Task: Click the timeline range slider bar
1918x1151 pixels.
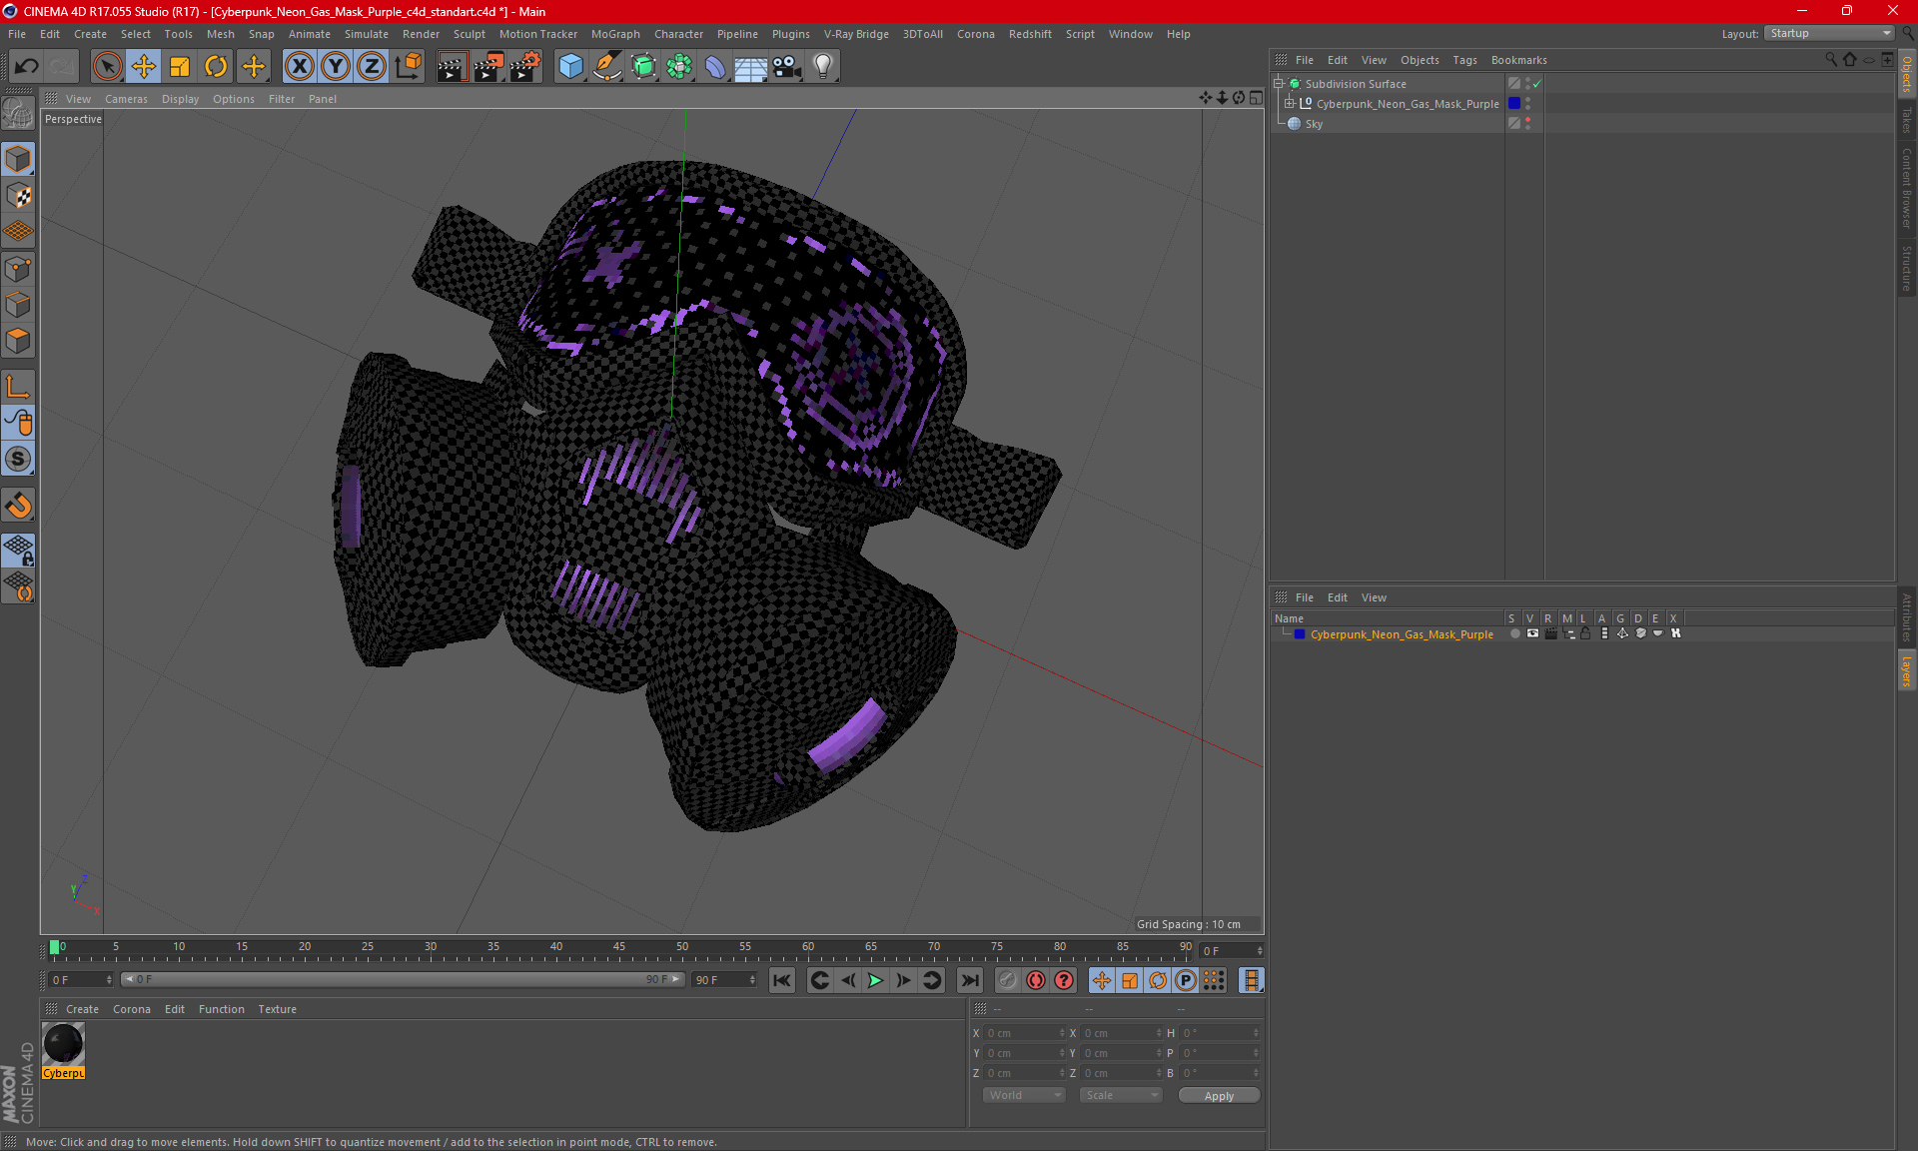Action: tap(403, 979)
